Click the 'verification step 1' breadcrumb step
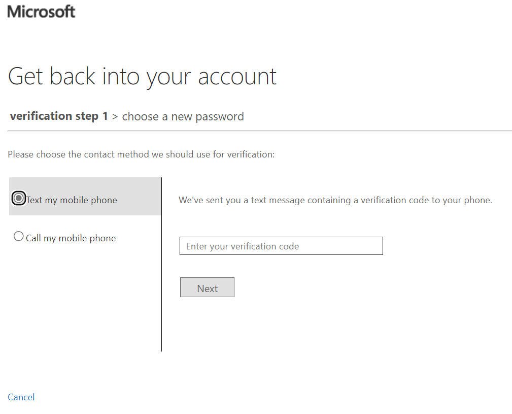This screenshot has height=414, width=512. 59,116
